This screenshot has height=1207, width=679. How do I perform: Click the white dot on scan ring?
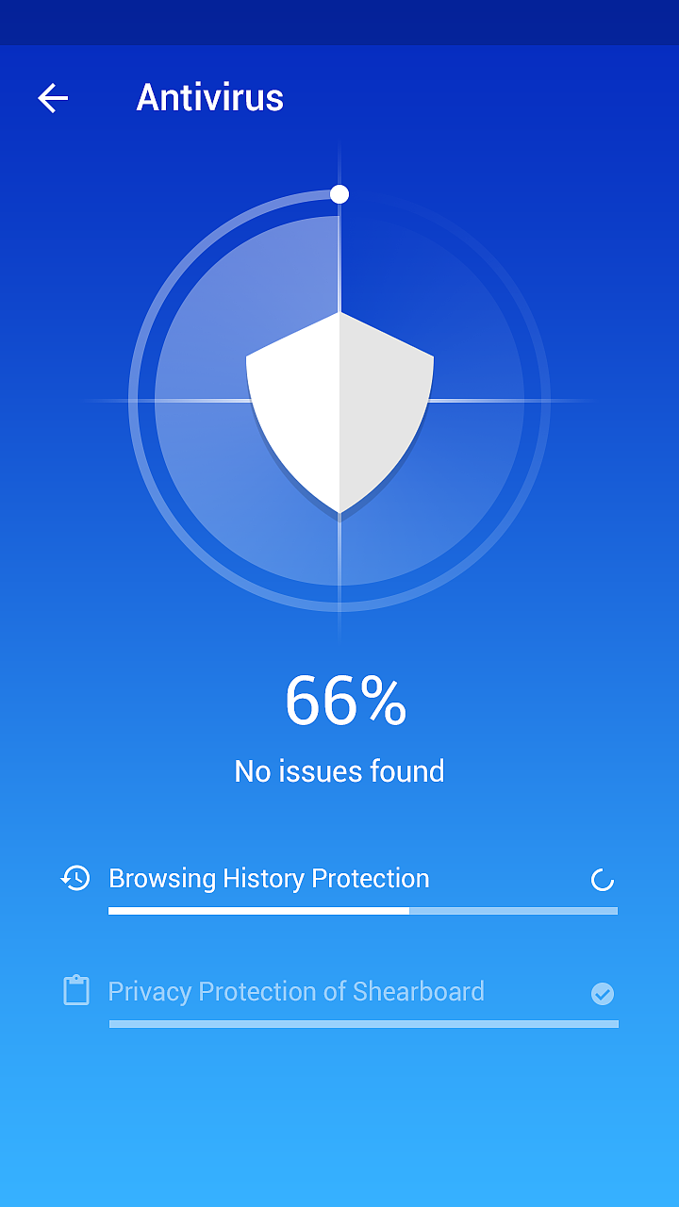[x=339, y=194]
